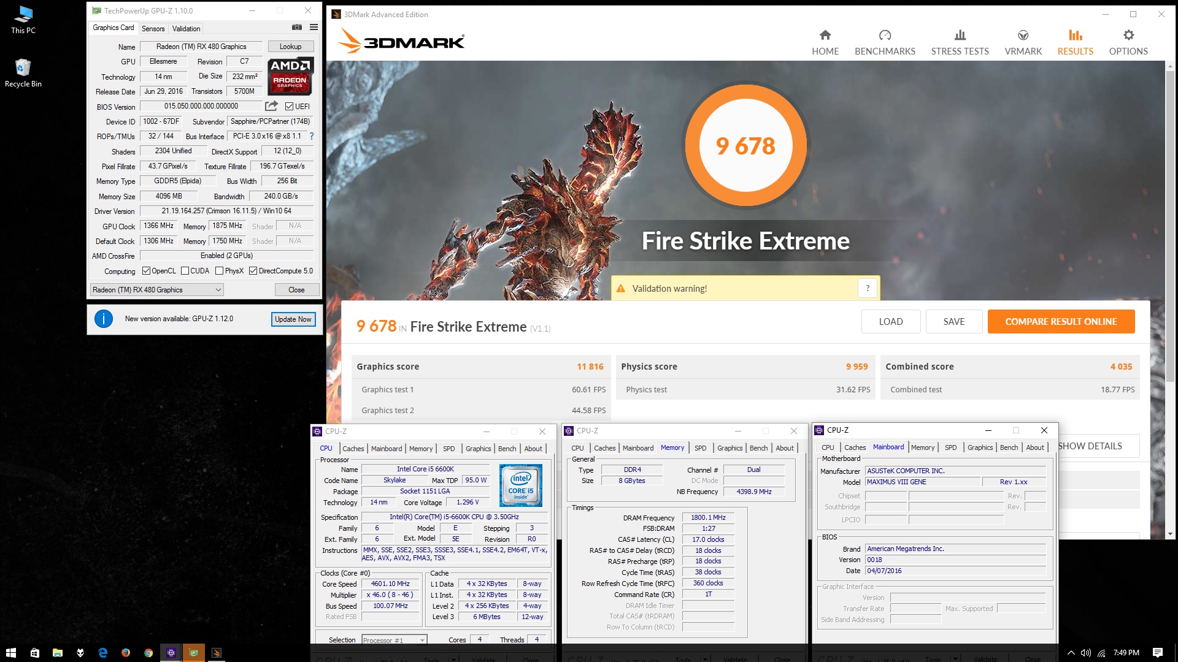Click the AMD Radeon logo in GPU-Z

pos(290,76)
